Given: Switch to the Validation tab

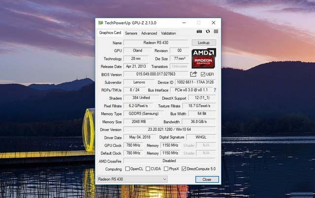Looking at the screenshot, I should pyautogui.click(x=168, y=33).
